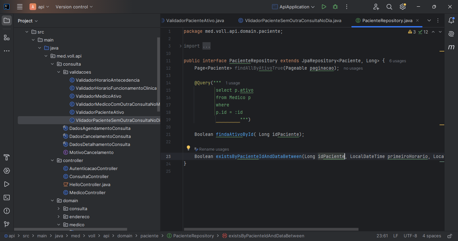
Task: Open editor tab options menu
Action: click(438, 21)
